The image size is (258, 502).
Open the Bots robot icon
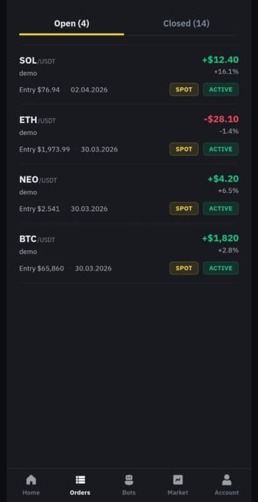tap(129, 479)
